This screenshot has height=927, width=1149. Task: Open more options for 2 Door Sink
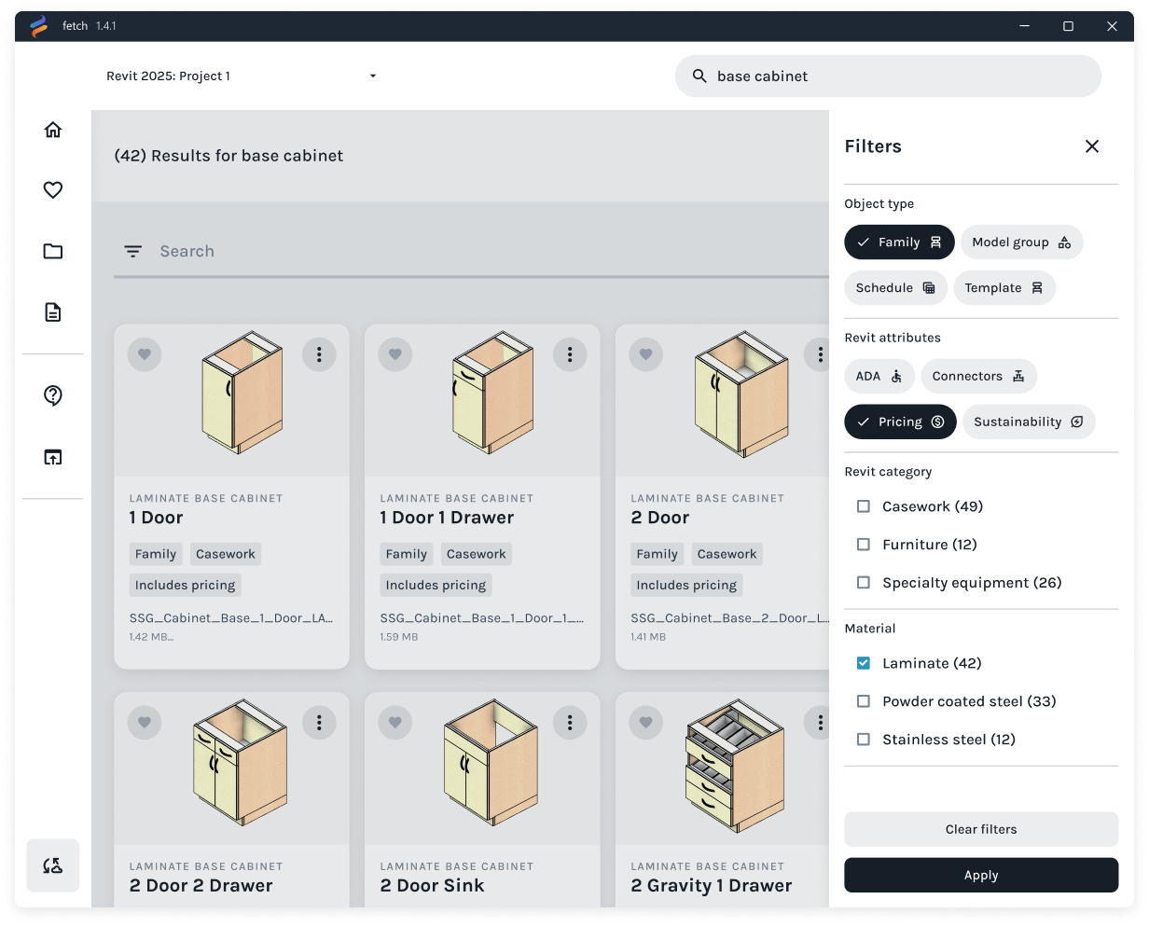pos(570,722)
